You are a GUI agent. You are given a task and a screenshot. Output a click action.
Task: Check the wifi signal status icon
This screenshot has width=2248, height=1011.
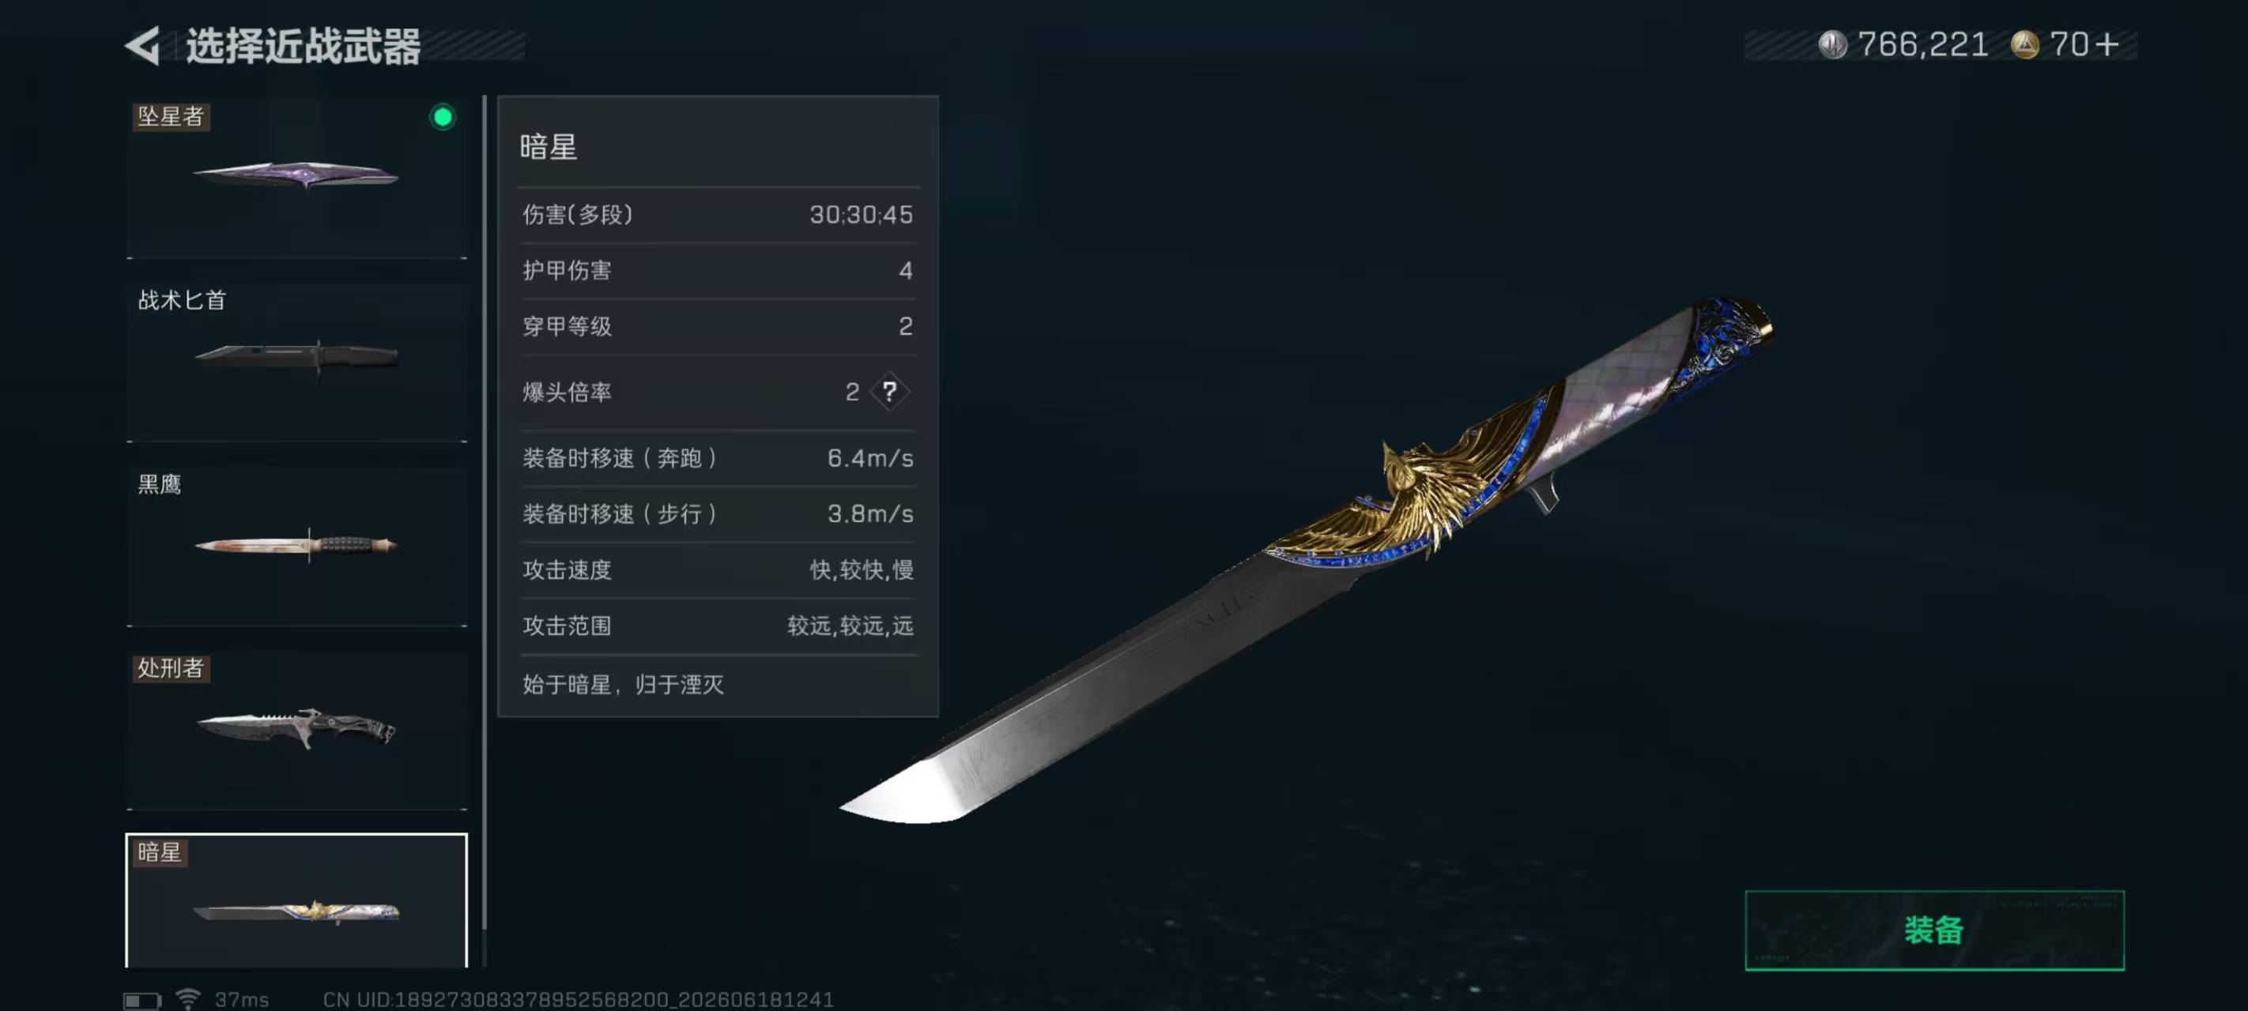187,999
